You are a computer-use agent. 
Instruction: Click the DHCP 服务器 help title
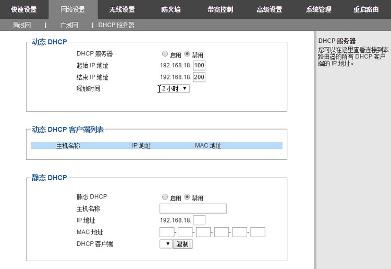click(337, 41)
